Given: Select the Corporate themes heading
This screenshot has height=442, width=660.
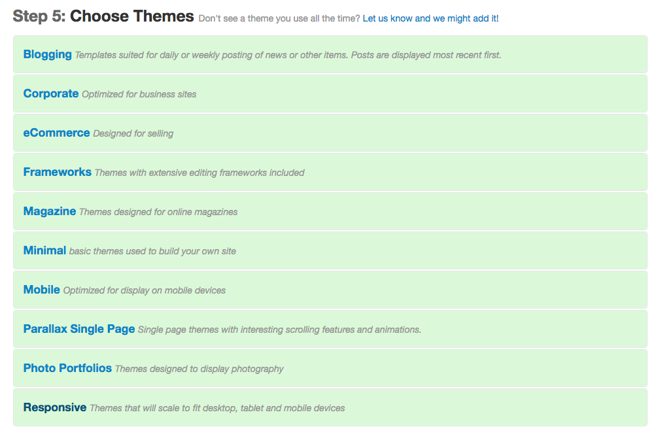Looking at the screenshot, I should click(50, 93).
